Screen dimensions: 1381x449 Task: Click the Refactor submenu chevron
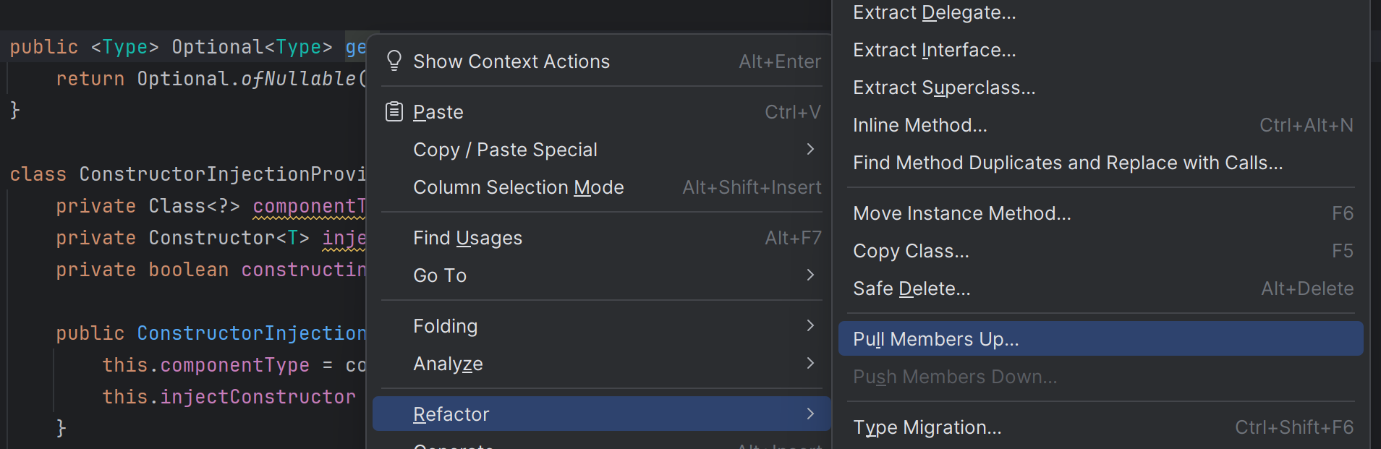810,414
